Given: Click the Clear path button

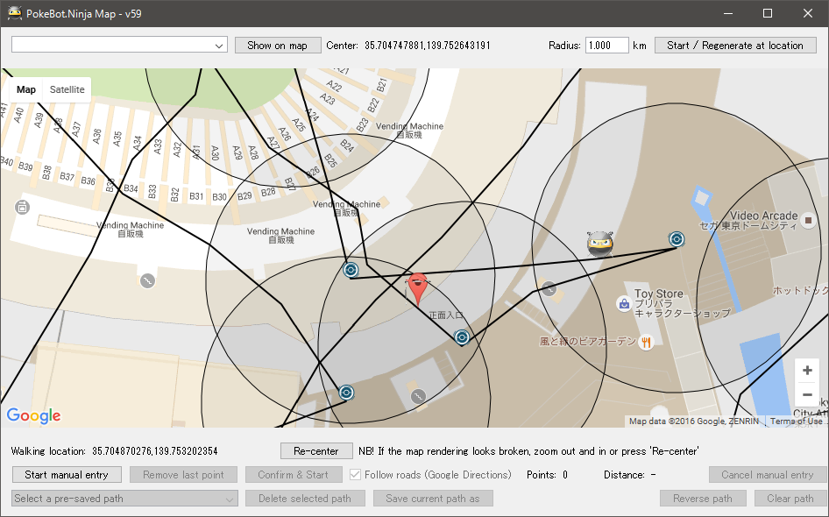Looking at the screenshot, I should click(790, 499).
